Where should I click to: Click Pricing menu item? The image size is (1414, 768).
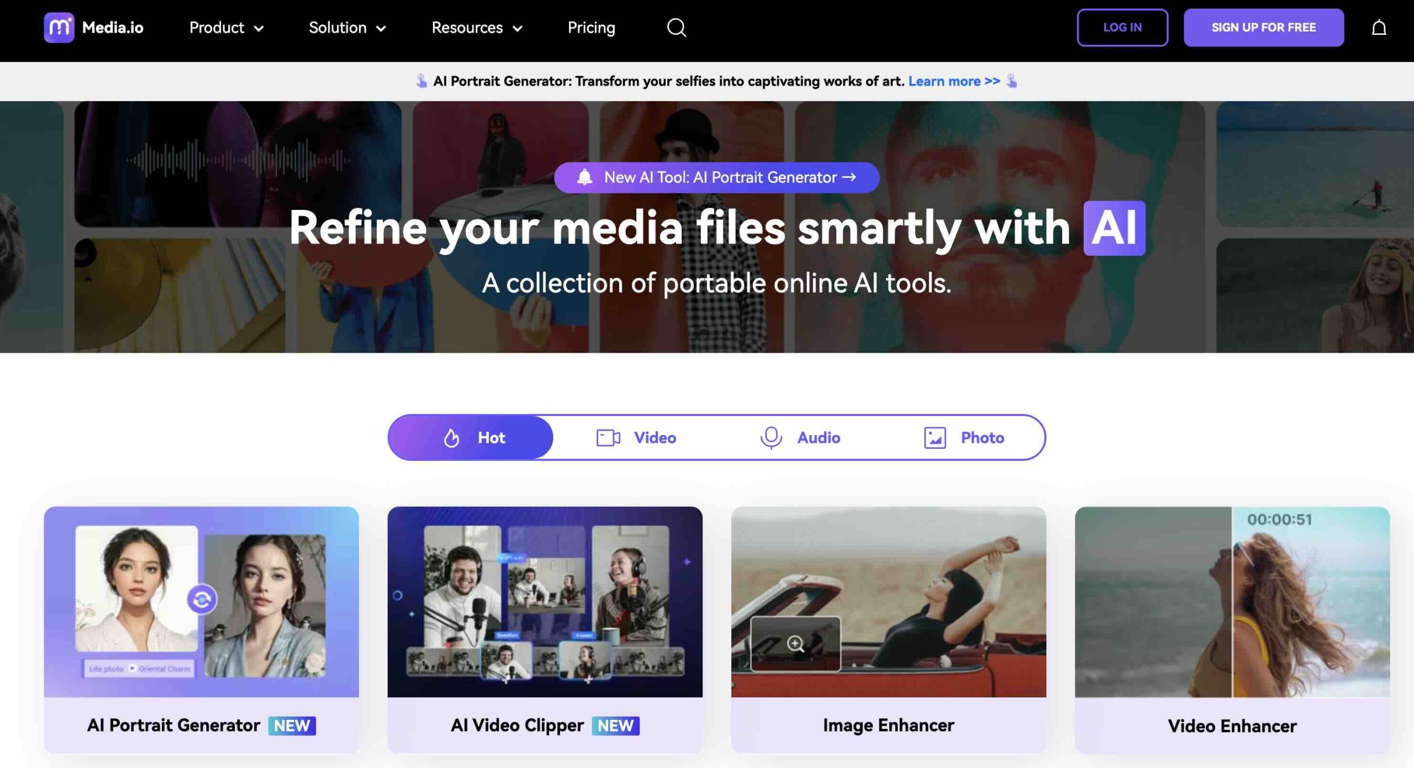591,27
